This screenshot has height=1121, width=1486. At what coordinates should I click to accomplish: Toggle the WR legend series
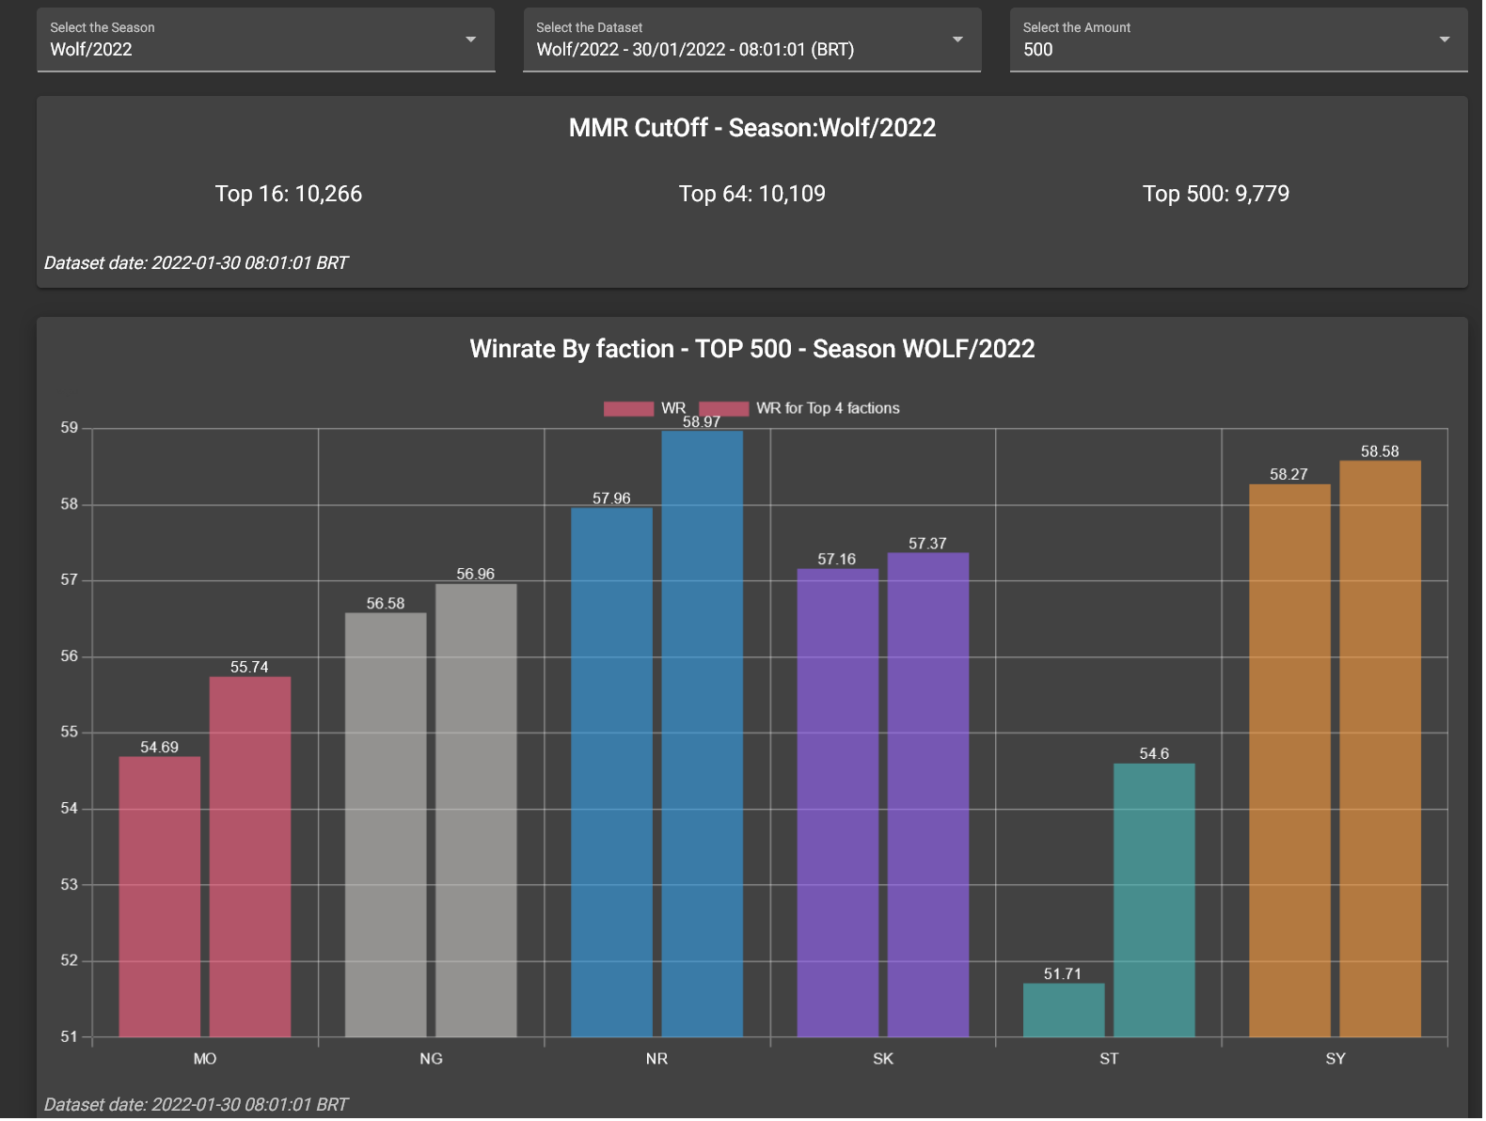click(645, 408)
